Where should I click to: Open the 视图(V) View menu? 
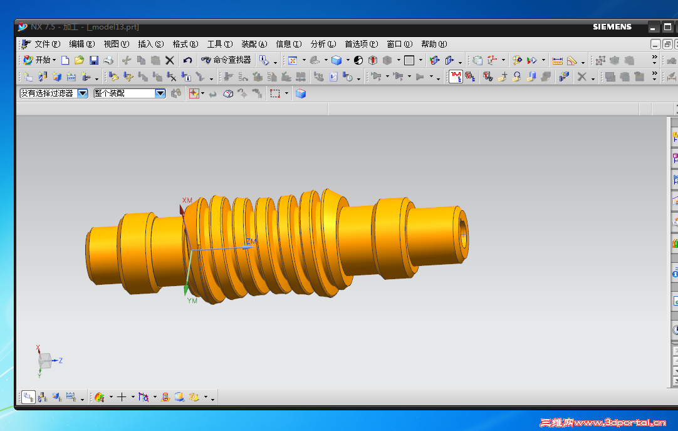[x=117, y=44]
